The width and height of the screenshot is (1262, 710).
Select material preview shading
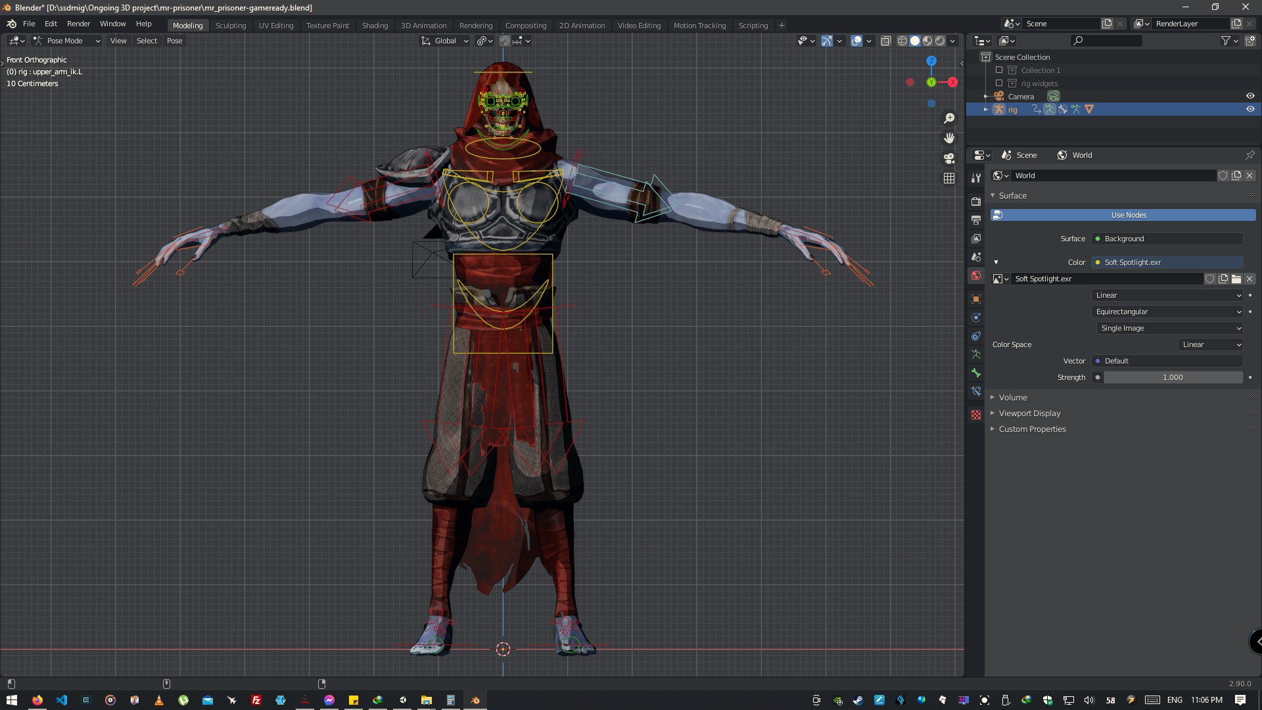pos(927,41)
